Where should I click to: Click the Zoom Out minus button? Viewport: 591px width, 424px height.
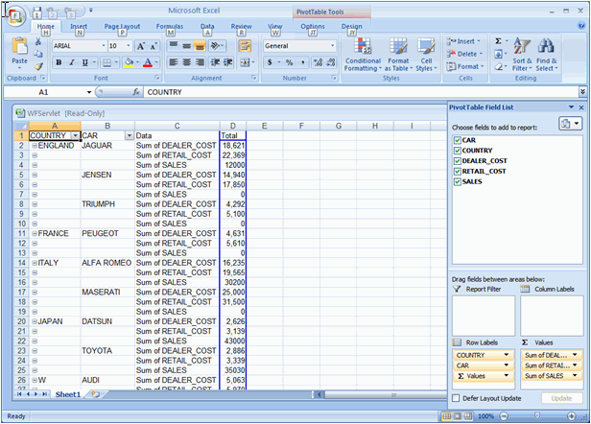(x=504, y=416)
